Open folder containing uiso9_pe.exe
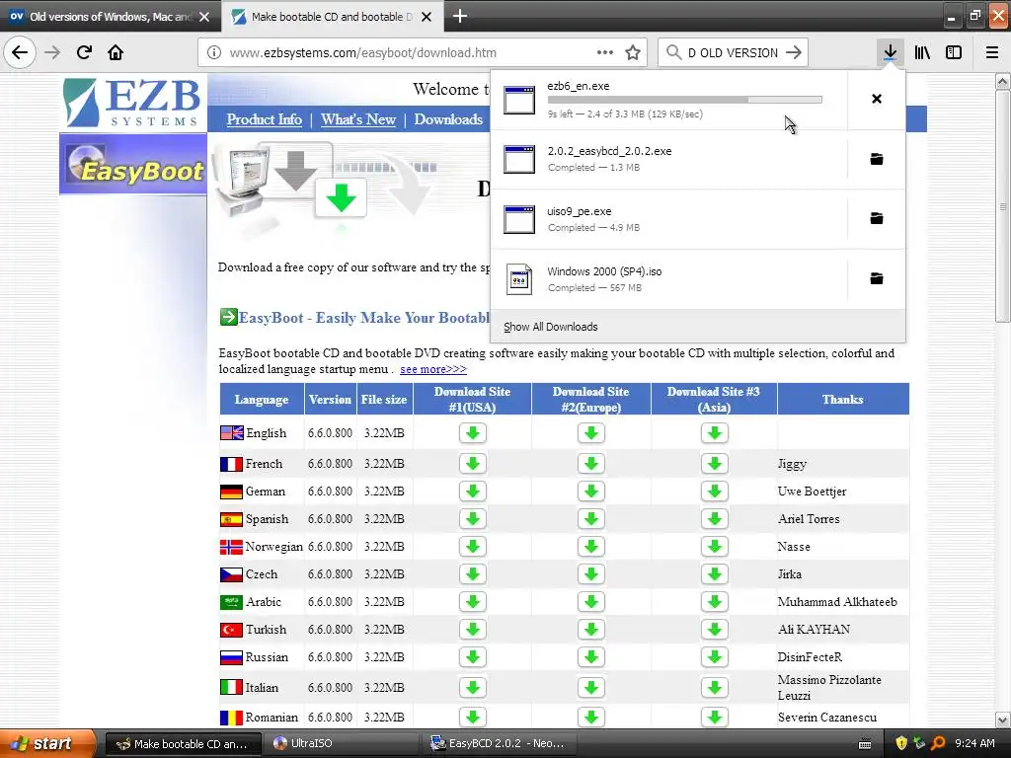Screen dimensions: 1011x758 877,218
